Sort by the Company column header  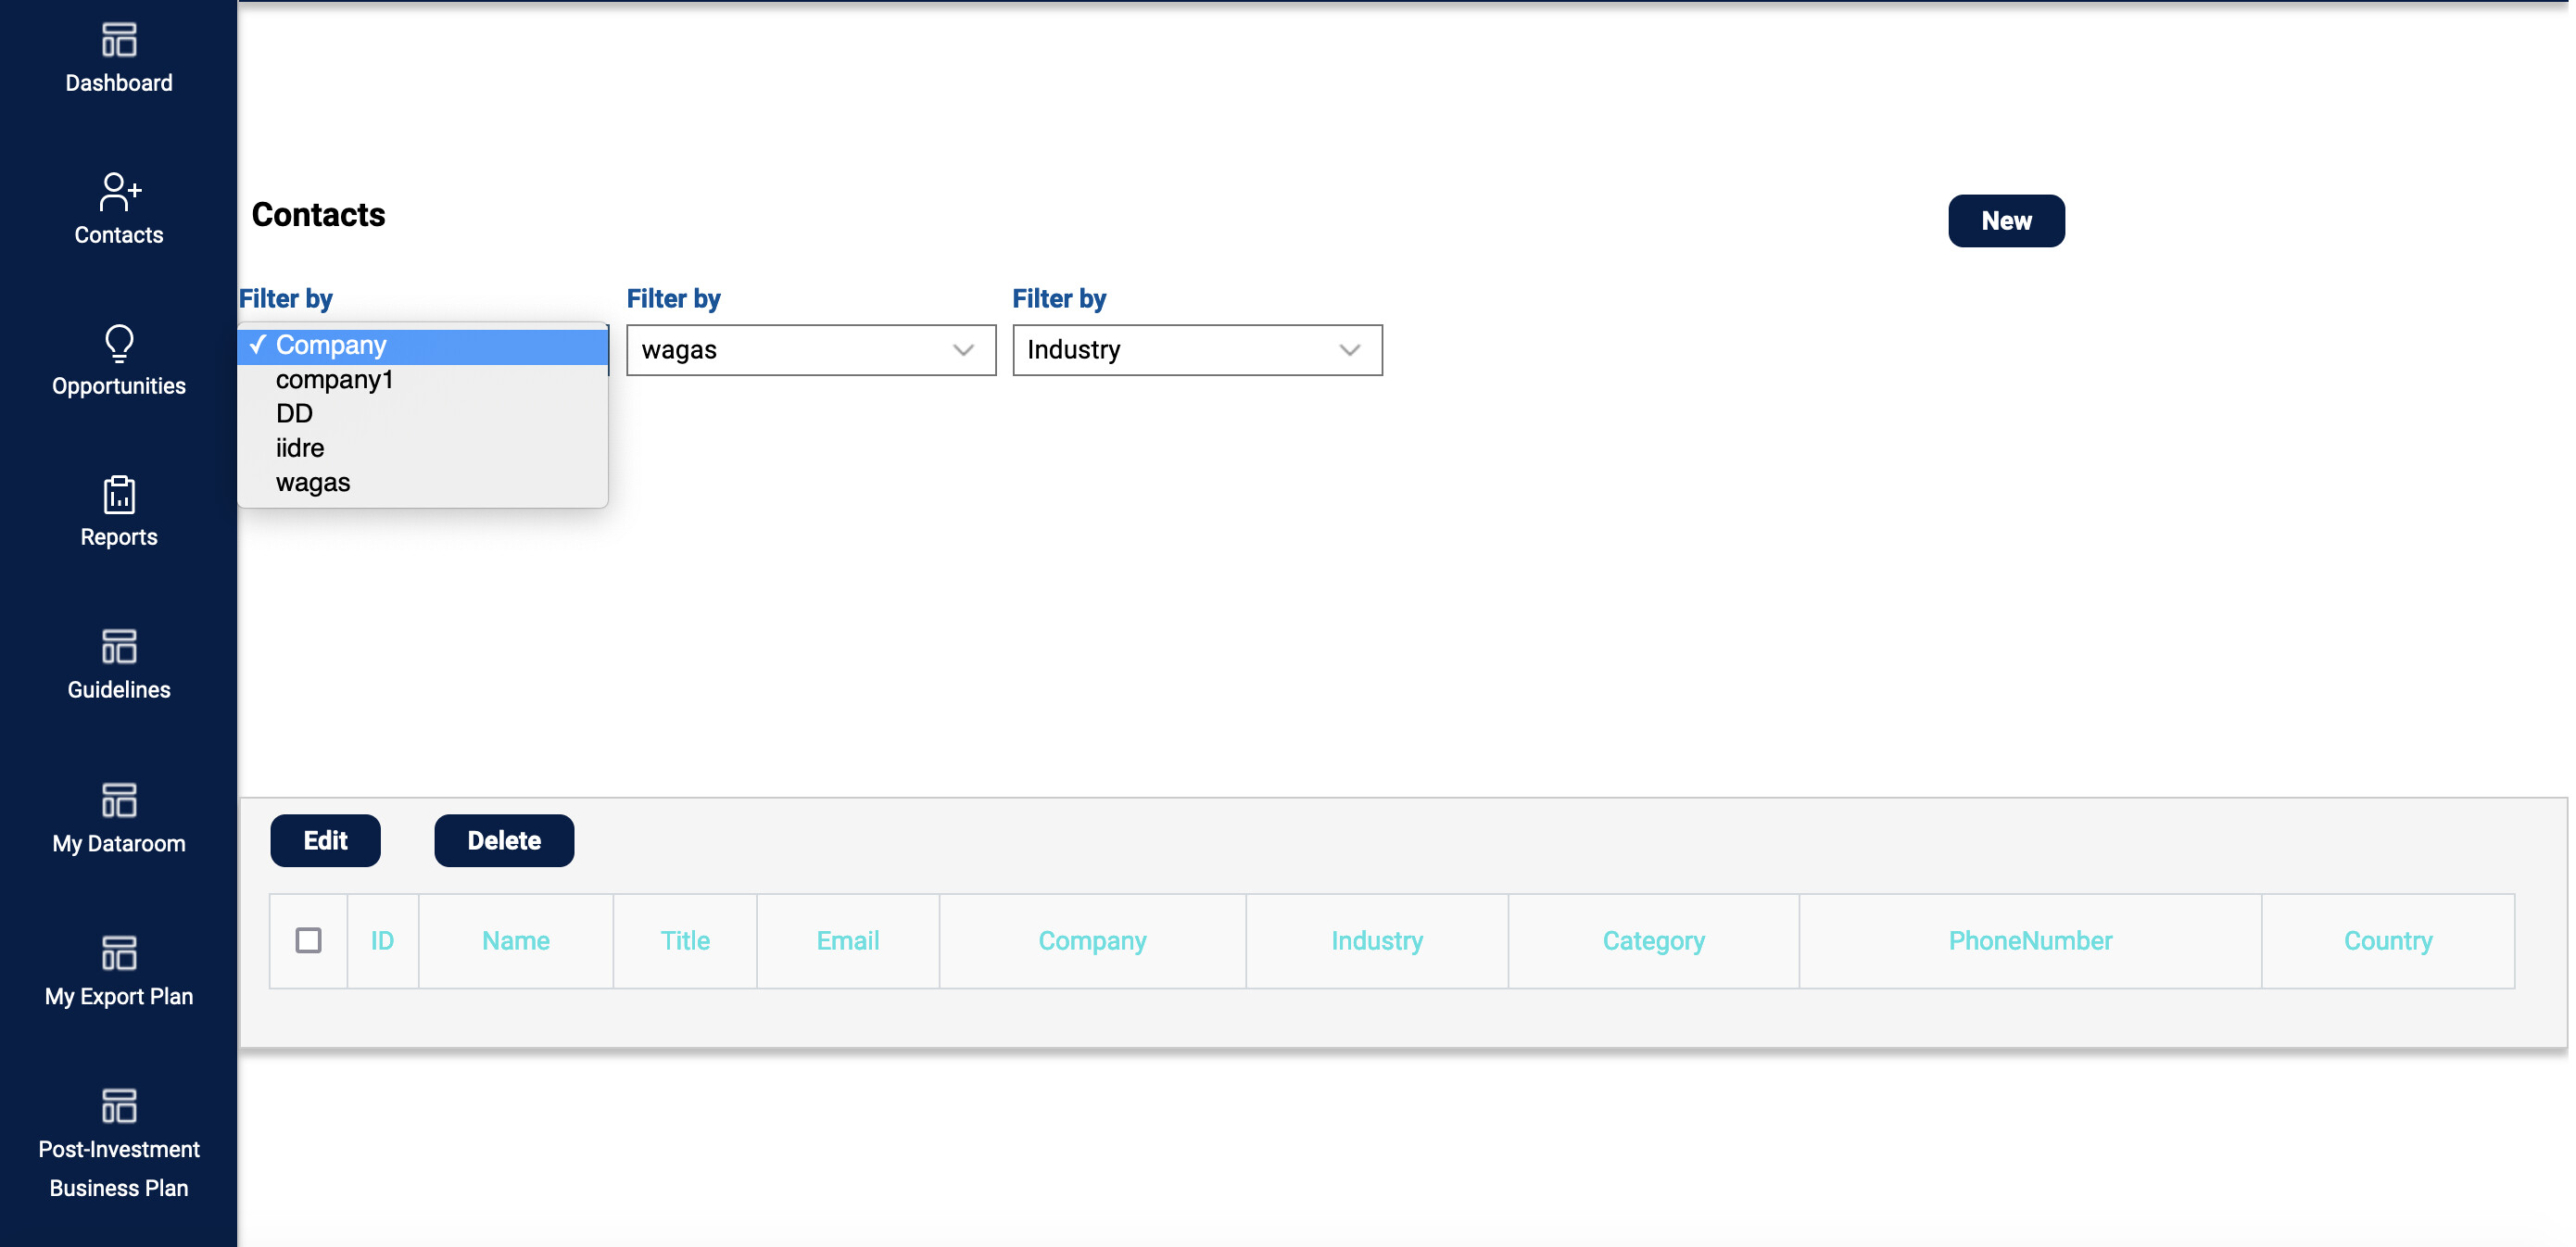pyautogui.click(x=1092, y=941)
